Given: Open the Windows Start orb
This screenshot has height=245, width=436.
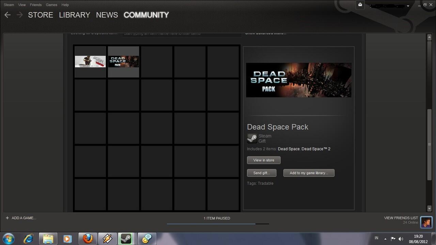Looking at the screenshot, I should point(9,239).
